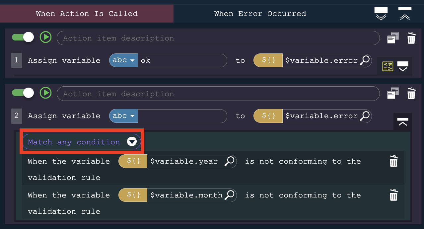The width and height of the screenshot is (424, 229).
Task: Open variable picker for $variable.month
Action: (x=229, y=195)
